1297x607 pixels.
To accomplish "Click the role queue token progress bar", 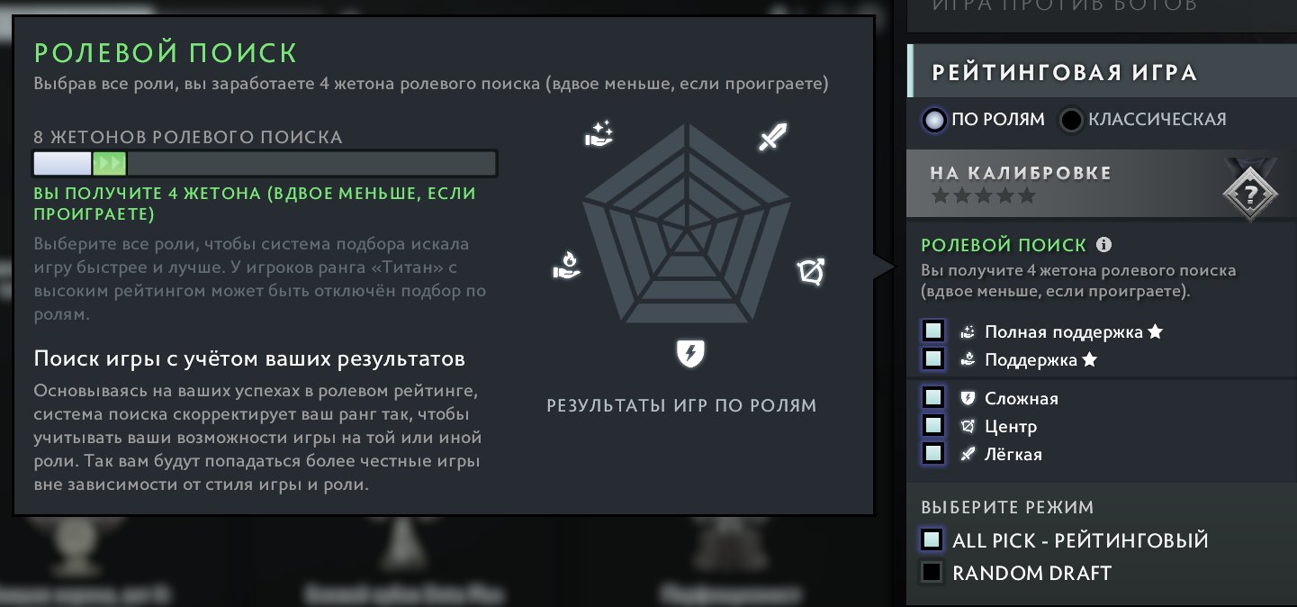I will pyautogui.click(x=266, y=164).
